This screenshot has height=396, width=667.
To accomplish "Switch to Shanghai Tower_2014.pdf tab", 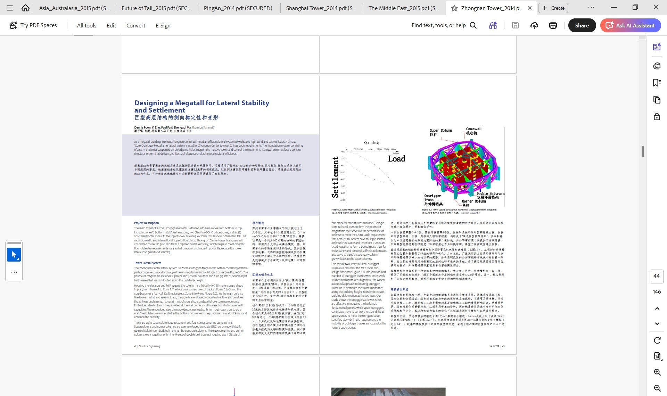I will click(321, 8).
